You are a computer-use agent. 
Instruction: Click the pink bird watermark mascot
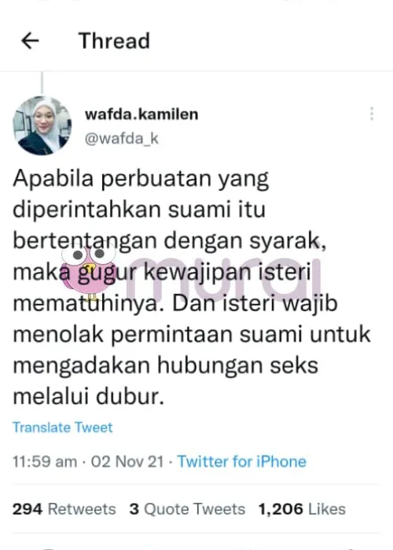pyautogui.click(x=88, y=271)
